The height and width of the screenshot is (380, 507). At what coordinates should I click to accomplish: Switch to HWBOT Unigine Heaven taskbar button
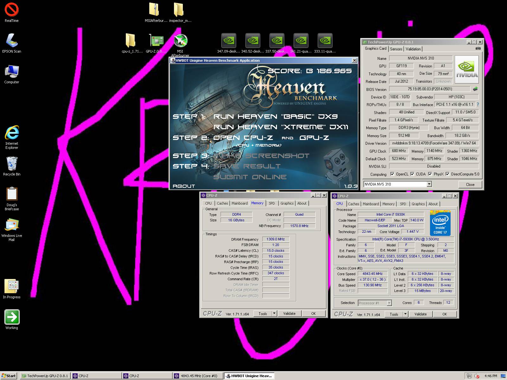249,376
